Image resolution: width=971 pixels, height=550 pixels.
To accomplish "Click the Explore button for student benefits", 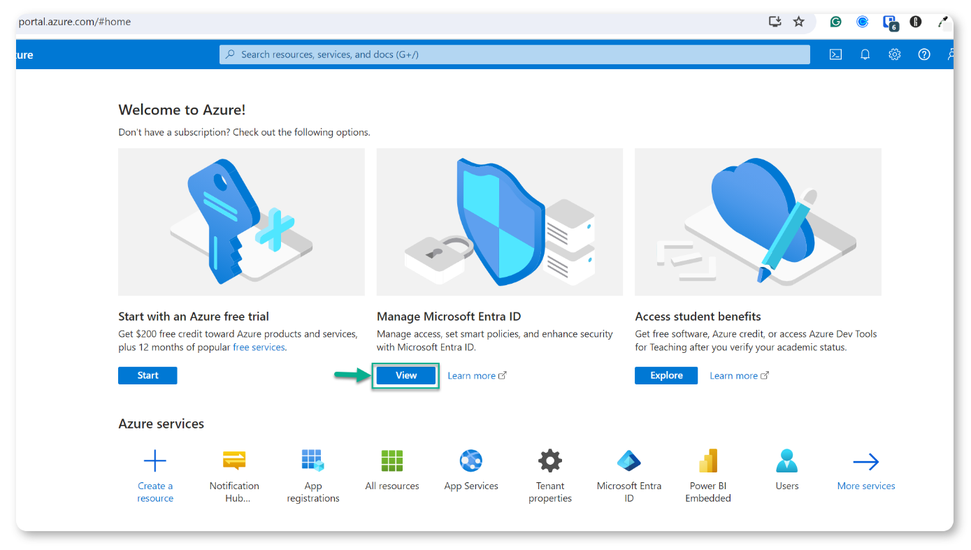I will tap(666, 375).
